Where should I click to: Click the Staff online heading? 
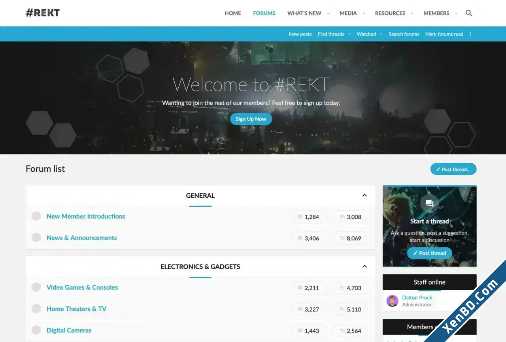click(429, 282)
